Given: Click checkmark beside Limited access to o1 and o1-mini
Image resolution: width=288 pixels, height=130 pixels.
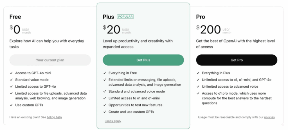Looking at the screenshot, I should (x=104, y=98).
